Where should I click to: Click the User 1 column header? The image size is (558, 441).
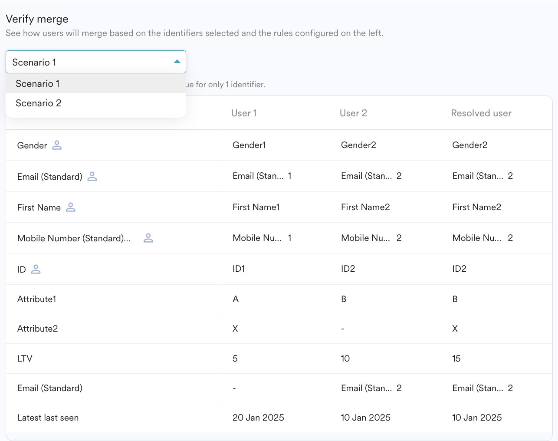point(244,113)
